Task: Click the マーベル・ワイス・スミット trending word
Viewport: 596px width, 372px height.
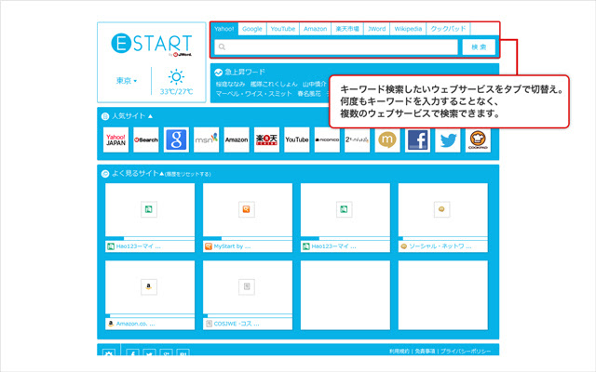Action: (x=254, y=94)
